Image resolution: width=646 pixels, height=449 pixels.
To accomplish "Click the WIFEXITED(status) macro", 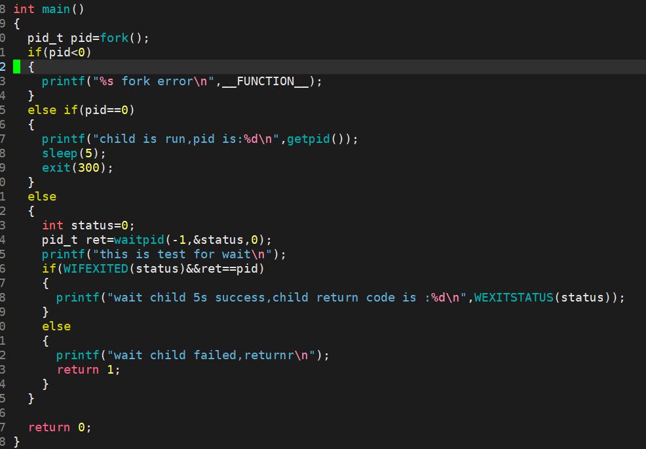I will pos(124,269).
